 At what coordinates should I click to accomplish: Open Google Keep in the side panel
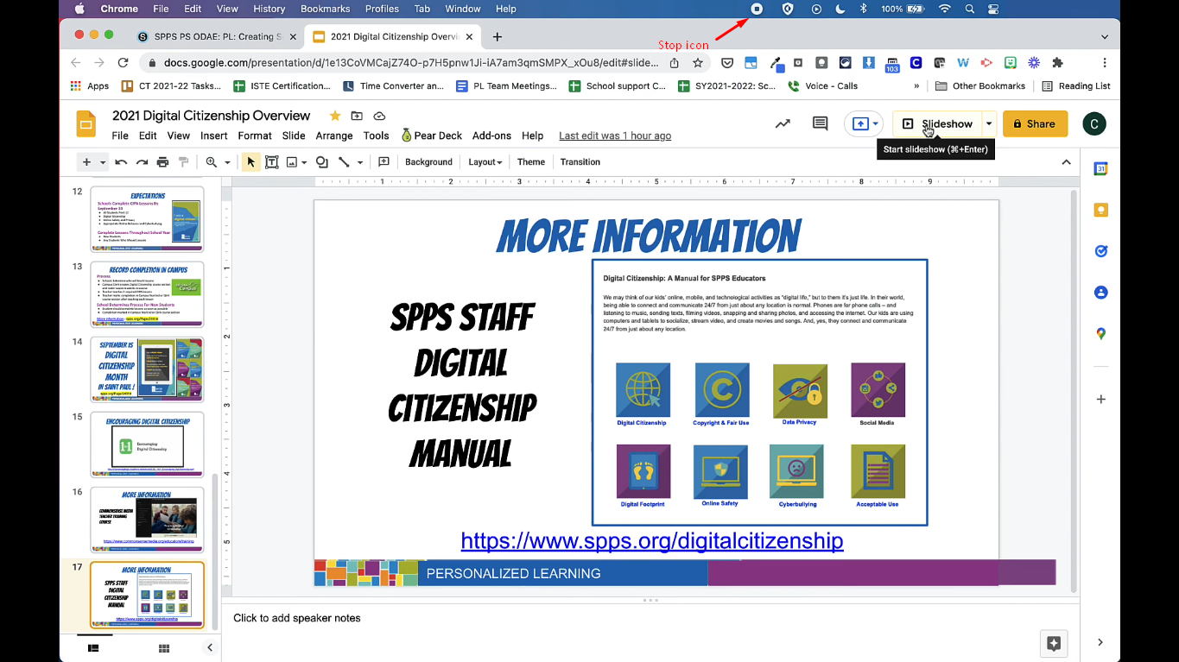click(x=1100, y=210)
